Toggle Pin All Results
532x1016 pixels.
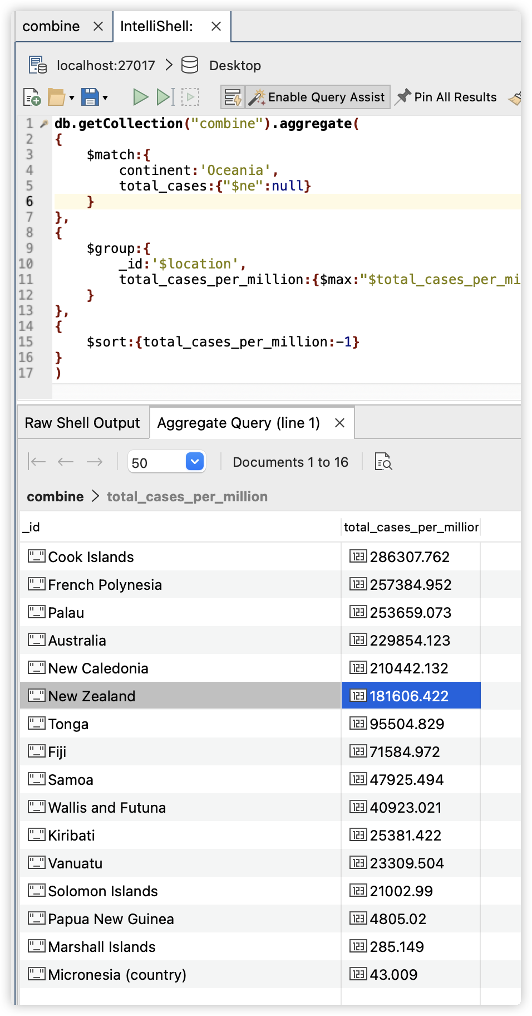[x=446, y=97]
